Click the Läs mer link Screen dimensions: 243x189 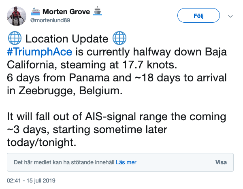pos(126,162)
